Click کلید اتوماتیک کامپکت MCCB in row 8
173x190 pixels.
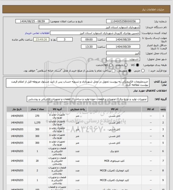[x=115, y=171]
